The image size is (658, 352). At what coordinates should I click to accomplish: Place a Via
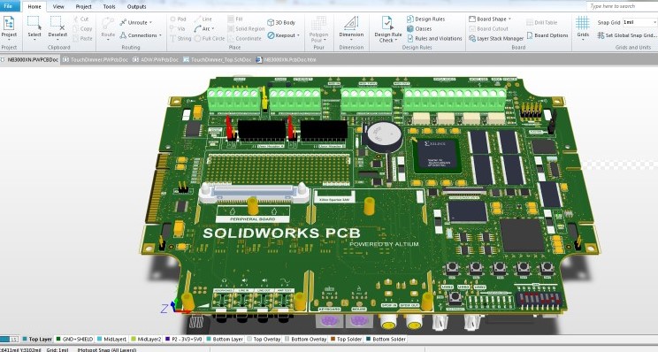[178, 28]
